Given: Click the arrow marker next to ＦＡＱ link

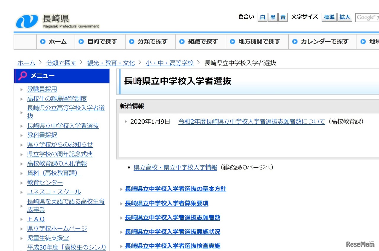Looking at the screenshot, I should point(22,219).
